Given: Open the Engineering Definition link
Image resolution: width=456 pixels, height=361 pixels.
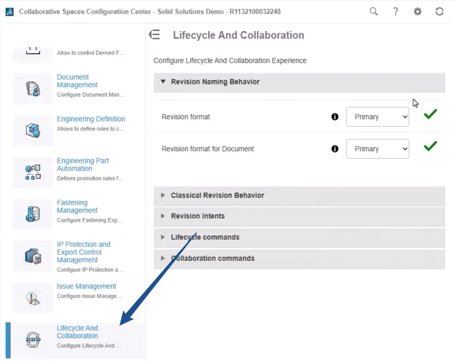Looking at the screenshot, I should pos(91,119).
